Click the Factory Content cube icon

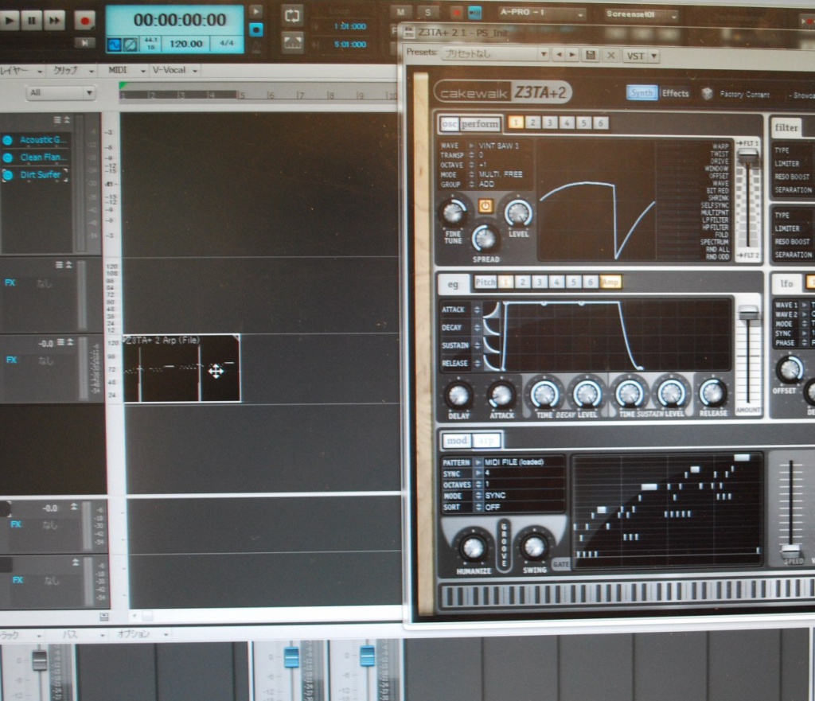coord(707,94)
